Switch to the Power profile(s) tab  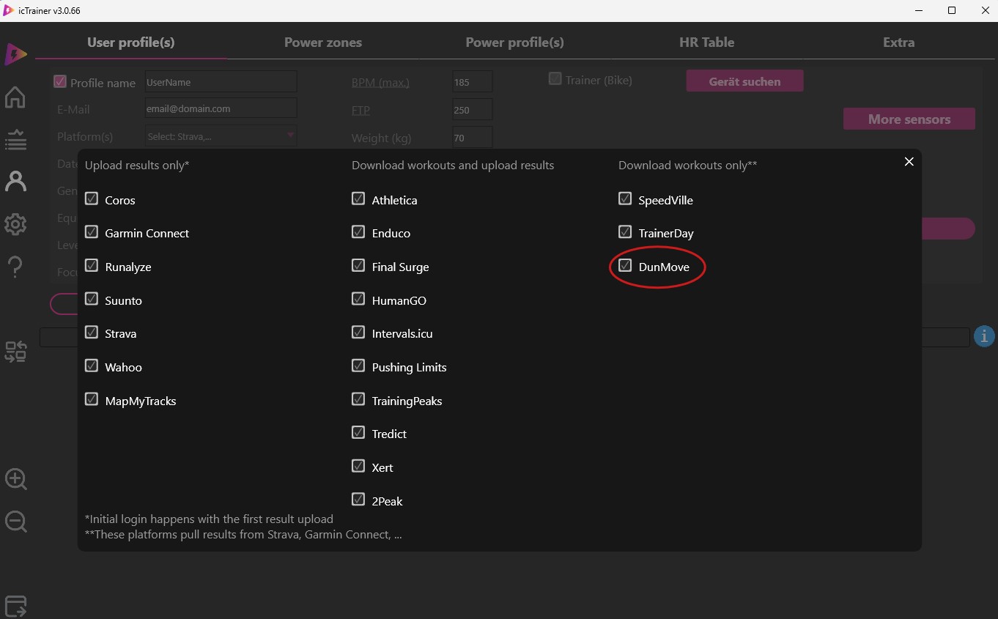coord(515,42)
